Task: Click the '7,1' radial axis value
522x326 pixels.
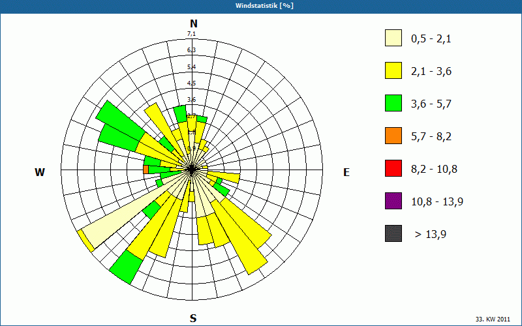Action: (191, 34)
